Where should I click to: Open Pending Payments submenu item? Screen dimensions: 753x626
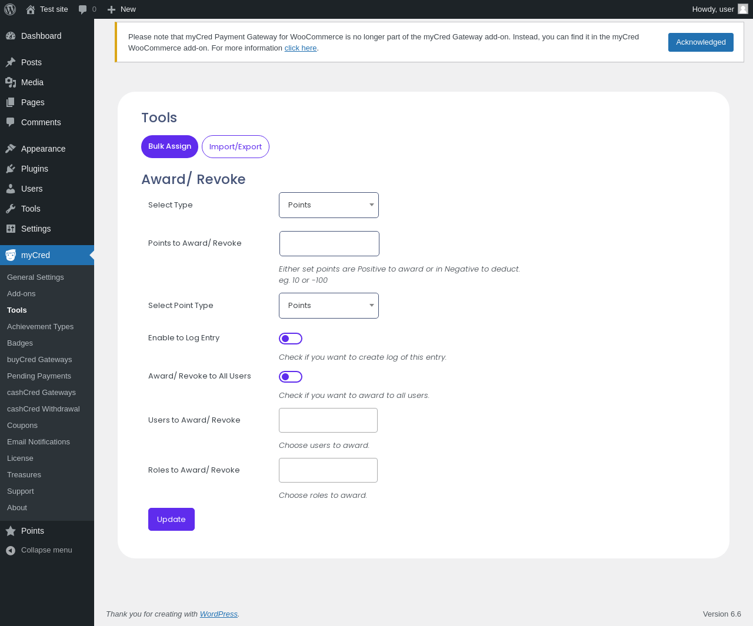(39, 376)
